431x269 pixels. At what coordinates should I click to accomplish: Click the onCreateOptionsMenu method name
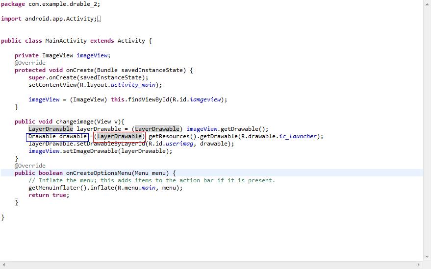(x=99, y=173)
